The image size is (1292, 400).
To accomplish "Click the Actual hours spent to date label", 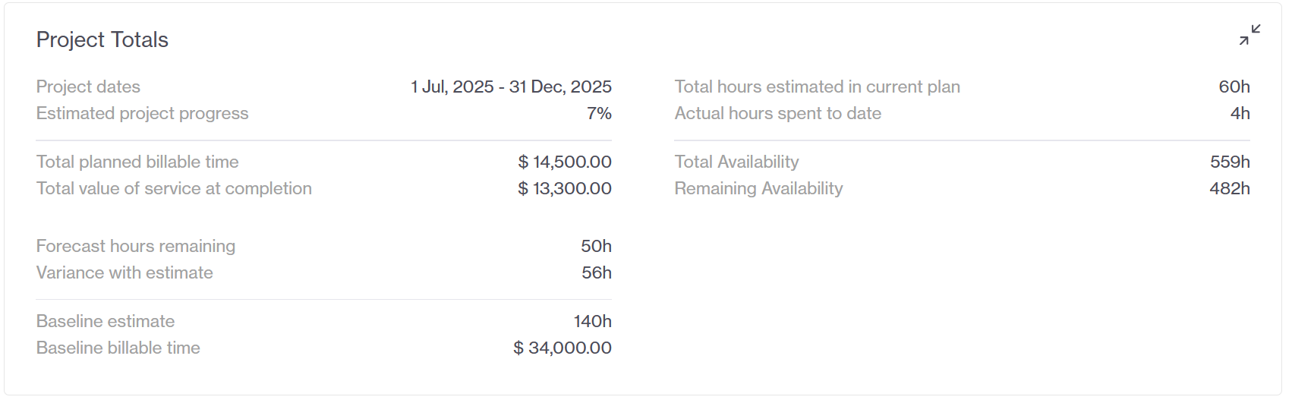I will [x=778, y=113].
